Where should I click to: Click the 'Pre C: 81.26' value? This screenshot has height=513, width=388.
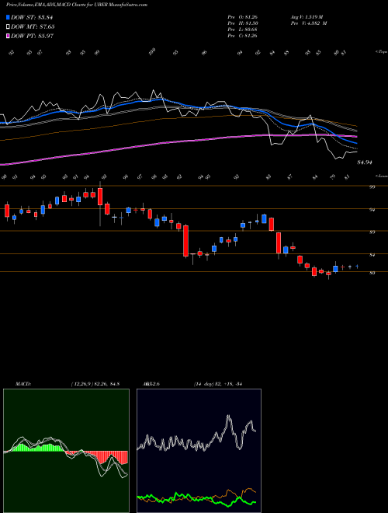[242, 36]
